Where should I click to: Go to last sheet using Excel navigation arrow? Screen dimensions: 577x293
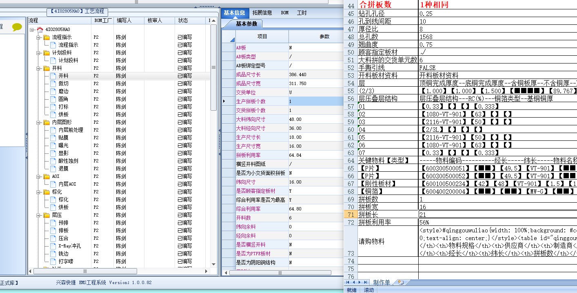click(365, 282)
